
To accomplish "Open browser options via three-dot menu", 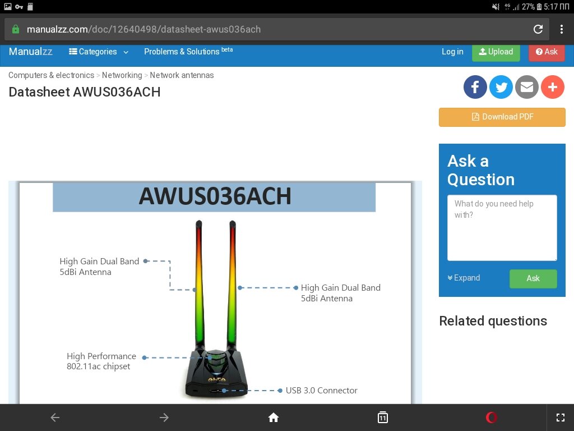I will click(561, 29).
